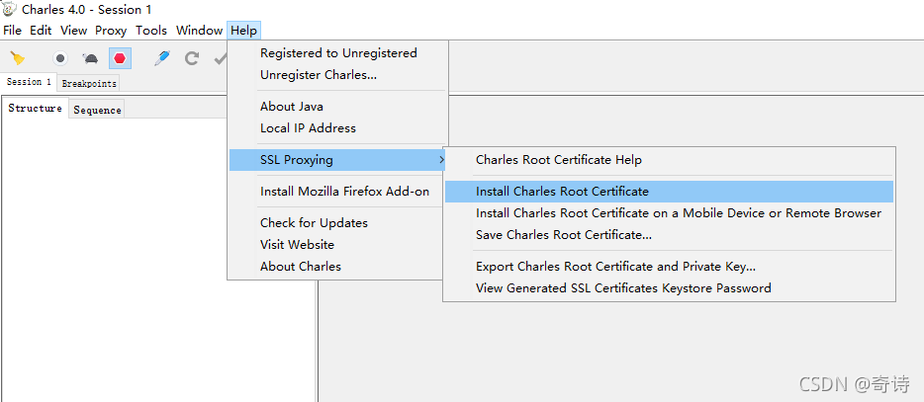The height and width of the screenshot is (402, 924).
Task: Choose Install Mozilla Firefox Add-on
Action: click(338, 192)
